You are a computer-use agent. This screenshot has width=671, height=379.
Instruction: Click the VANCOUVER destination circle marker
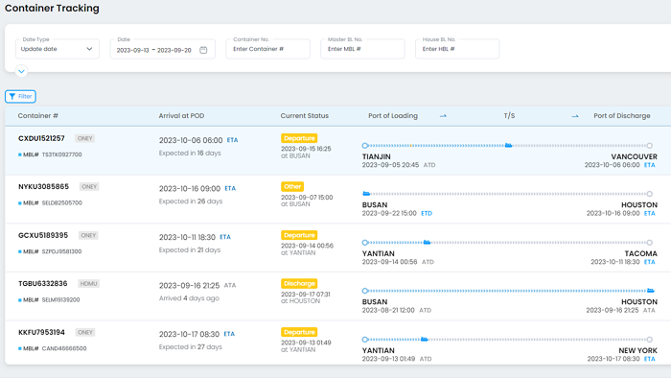[649, 146]
